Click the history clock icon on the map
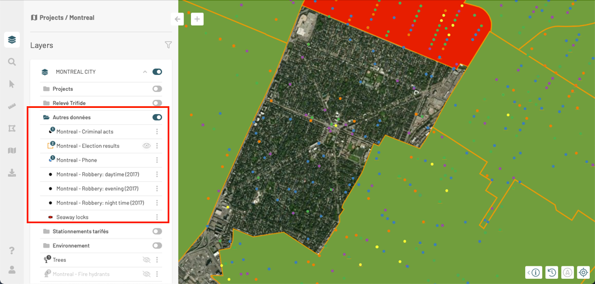595x284 pixels. pyautogui.click(x=551, y=273)
